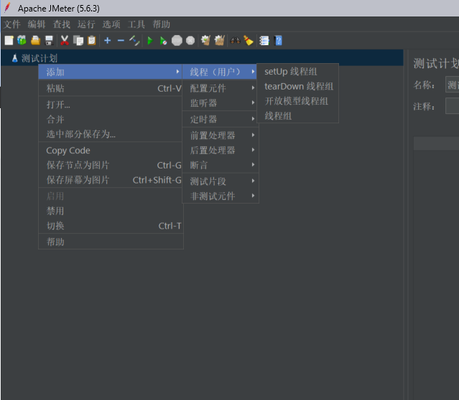This screenshot has height=400, width=459.
Task: Open the 文件 menu in menu bar
Action: pos(12,24)
